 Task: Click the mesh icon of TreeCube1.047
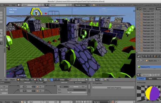[141, 39]
